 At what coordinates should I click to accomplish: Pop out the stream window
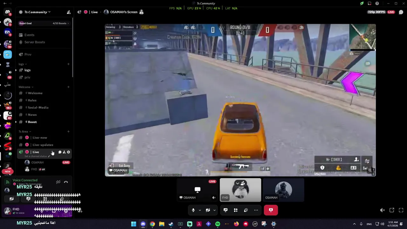[392, 210]
